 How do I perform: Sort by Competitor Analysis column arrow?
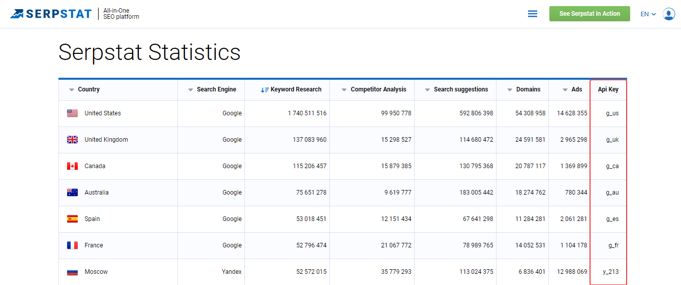coord(345,90)
